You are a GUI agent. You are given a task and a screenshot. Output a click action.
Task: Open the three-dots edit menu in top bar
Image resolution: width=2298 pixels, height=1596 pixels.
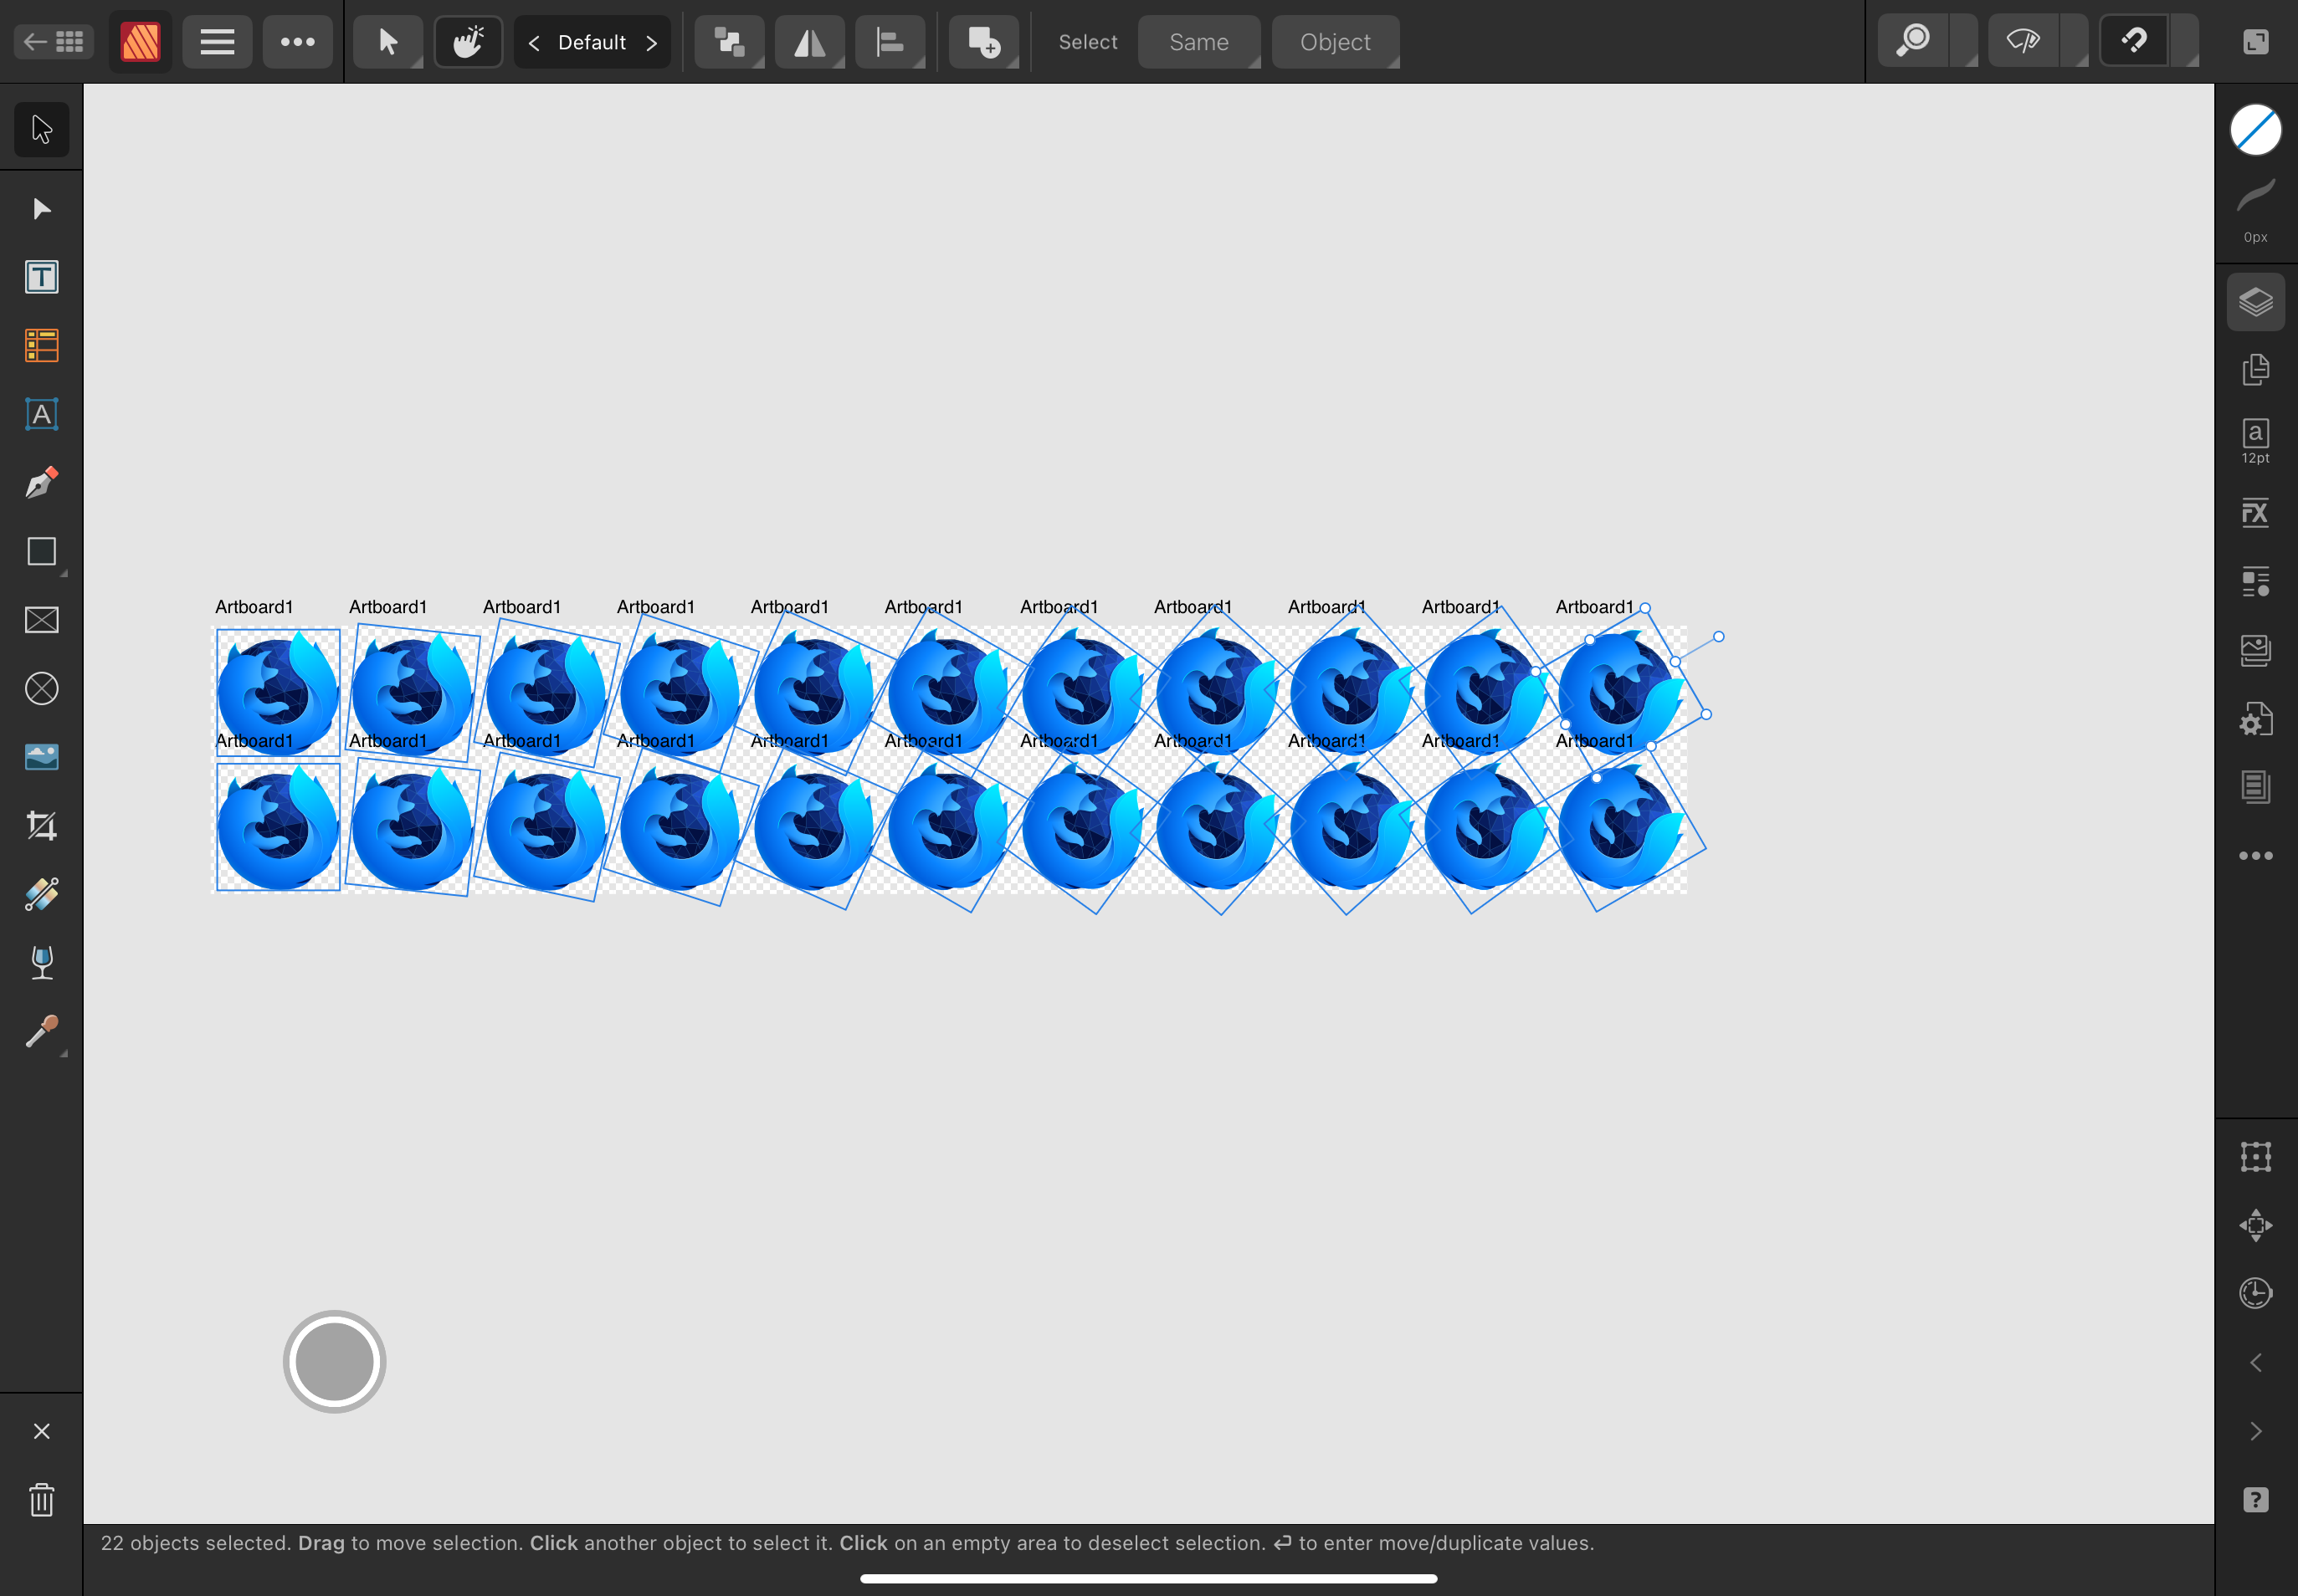click(297, 42)
